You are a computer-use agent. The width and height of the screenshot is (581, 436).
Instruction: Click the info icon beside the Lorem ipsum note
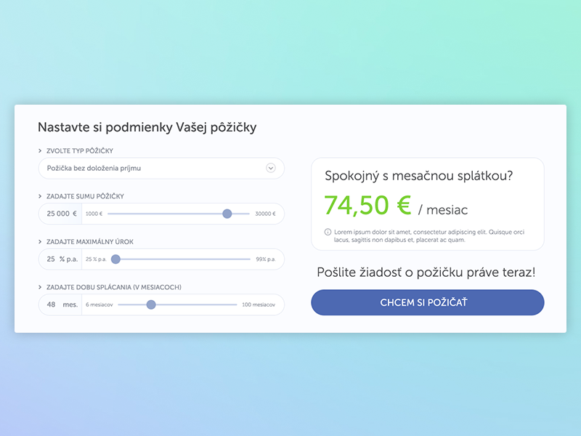pos(328,232)
